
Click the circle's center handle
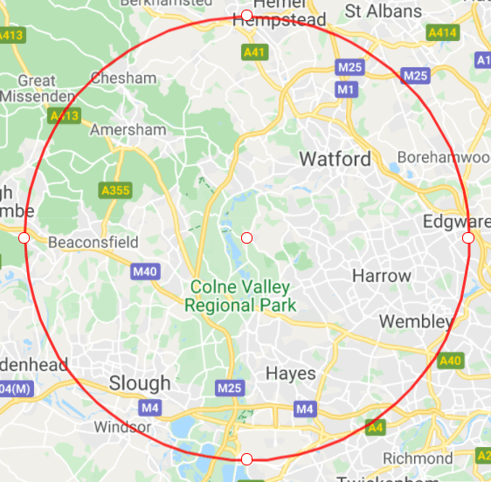point(246,238)
